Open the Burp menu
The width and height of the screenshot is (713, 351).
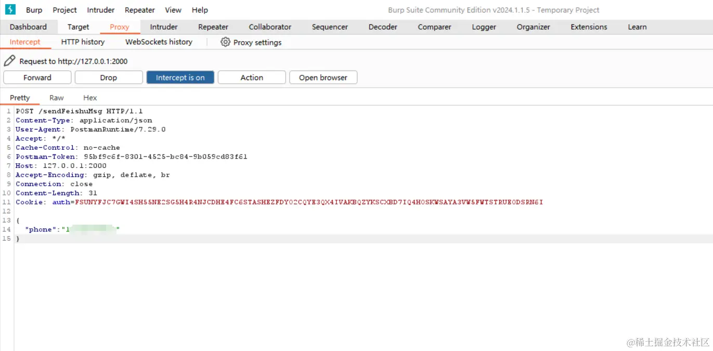[x=34, y=10]
